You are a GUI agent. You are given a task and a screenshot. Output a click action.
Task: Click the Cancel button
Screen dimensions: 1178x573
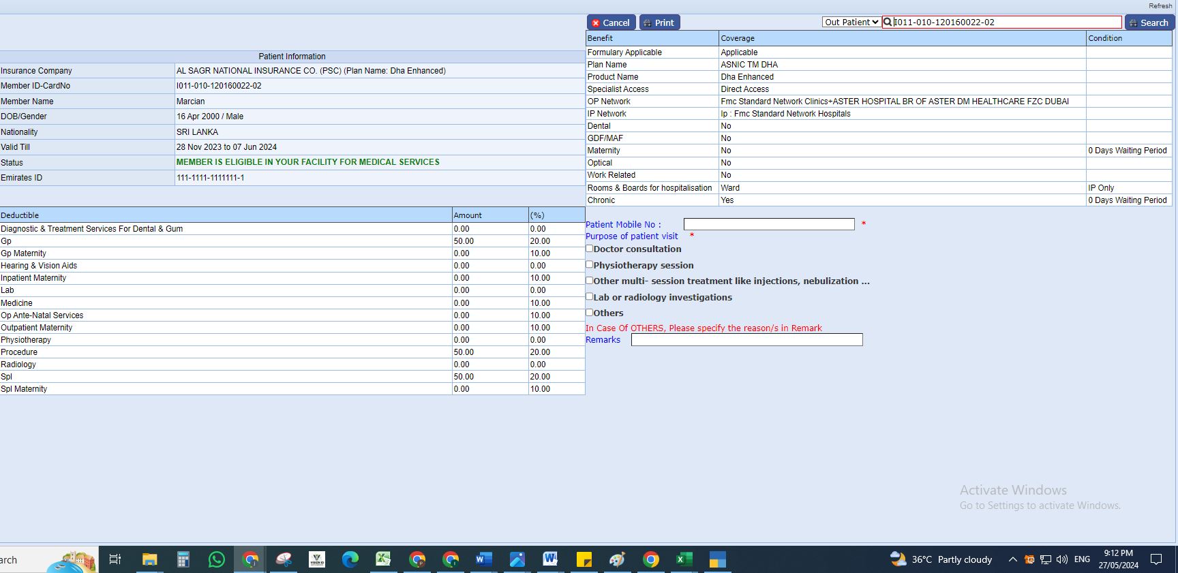(611, 22)
